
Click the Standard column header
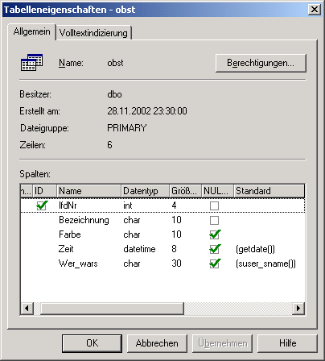coord(269,191)
